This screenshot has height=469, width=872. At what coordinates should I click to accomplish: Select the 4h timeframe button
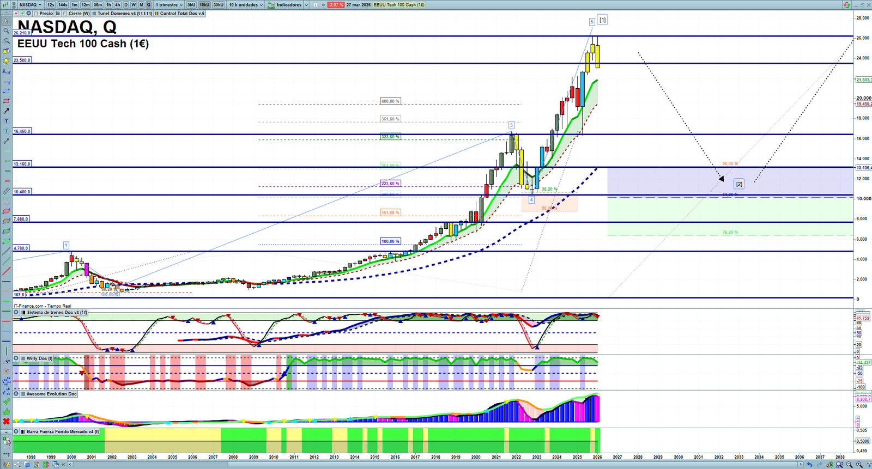click(x=117, y=5)
